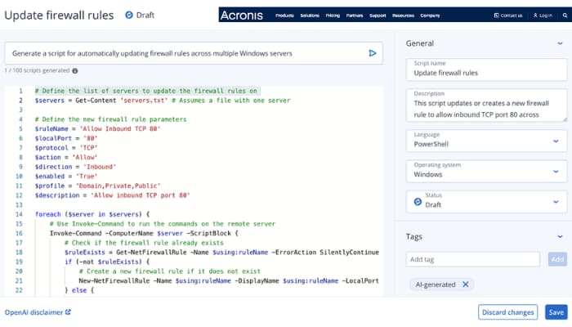Save the script
This screenshot has width=572, height=327.
point(556,312)
